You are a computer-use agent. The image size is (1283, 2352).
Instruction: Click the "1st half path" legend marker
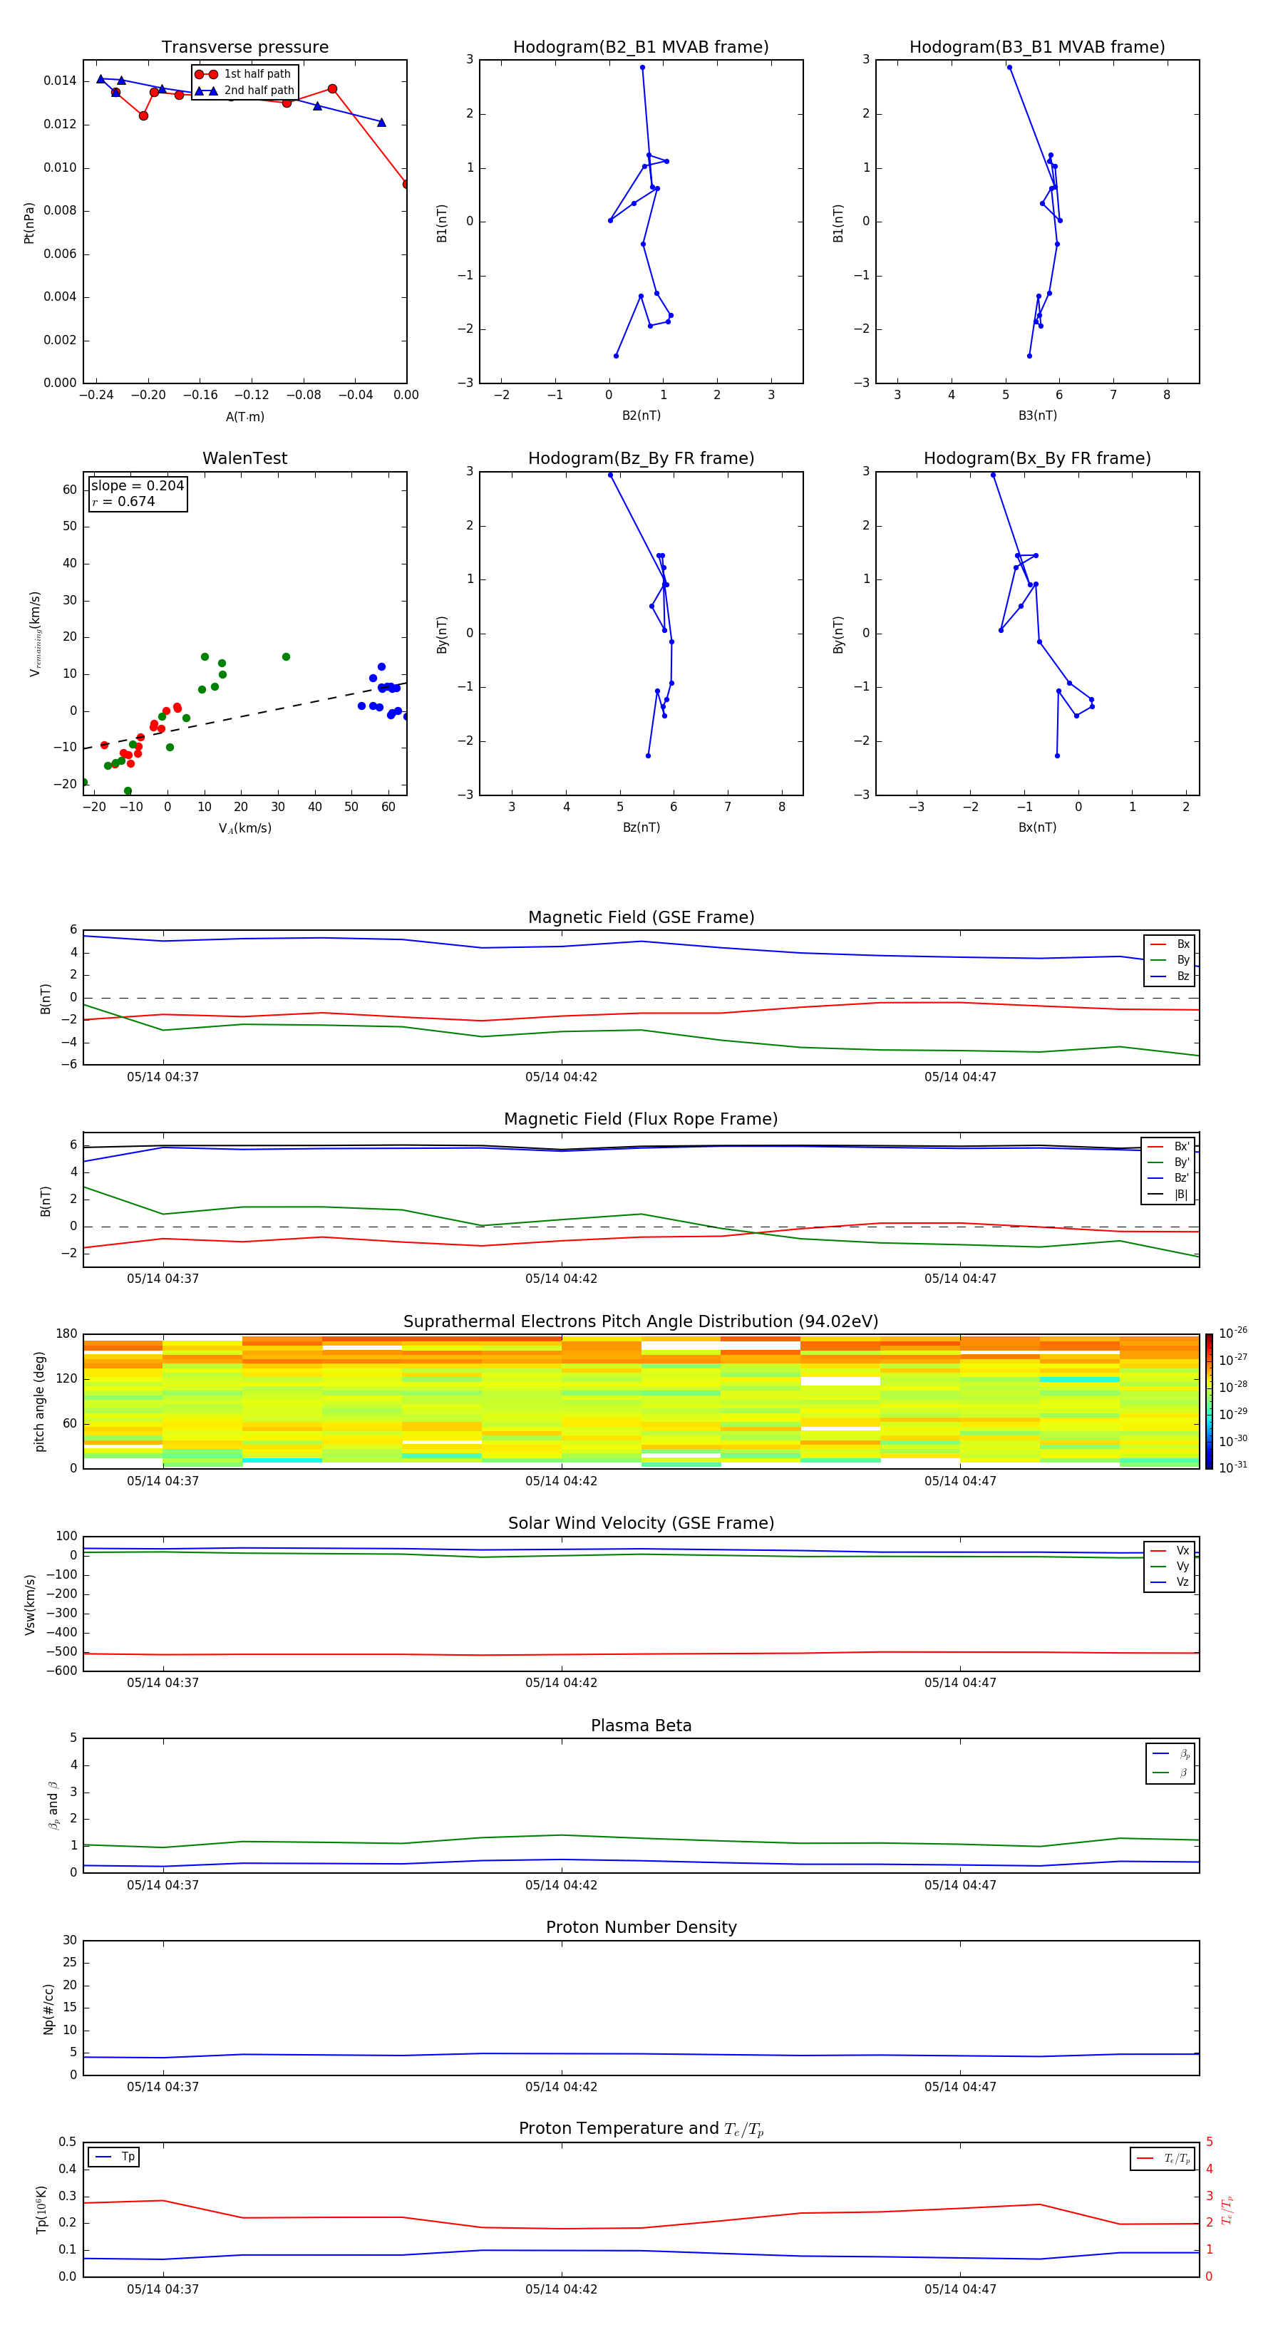point(207,74)
